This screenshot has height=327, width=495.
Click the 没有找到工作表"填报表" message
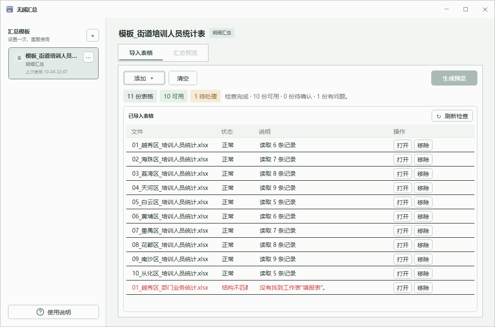(293, 288)
